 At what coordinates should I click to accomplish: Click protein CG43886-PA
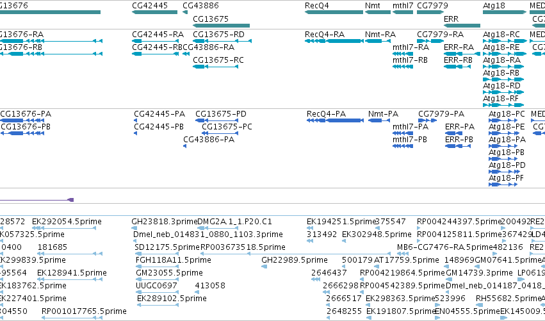pyautogui.click(x=185, y=146)
